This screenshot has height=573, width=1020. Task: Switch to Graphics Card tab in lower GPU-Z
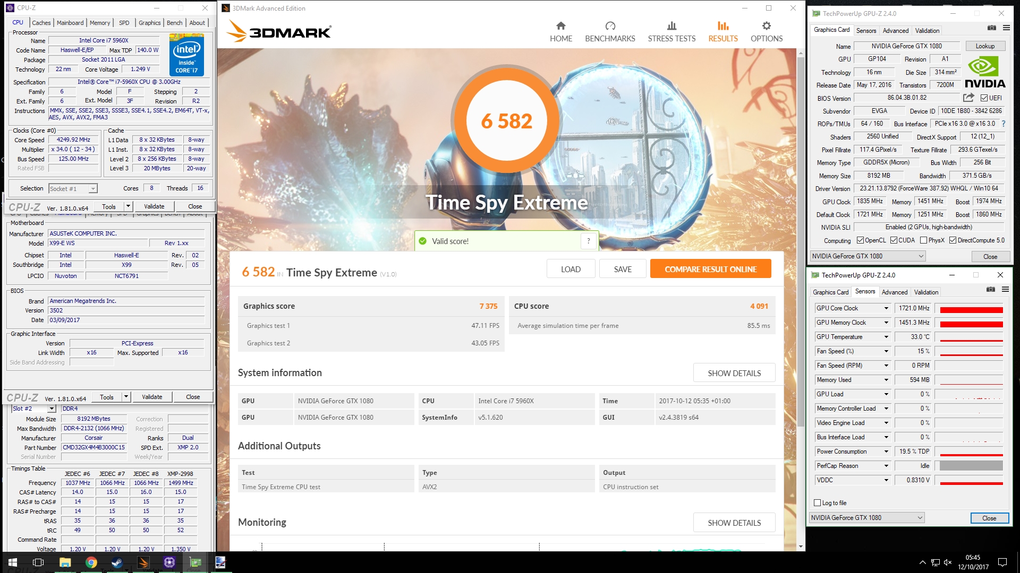point(831,292)
